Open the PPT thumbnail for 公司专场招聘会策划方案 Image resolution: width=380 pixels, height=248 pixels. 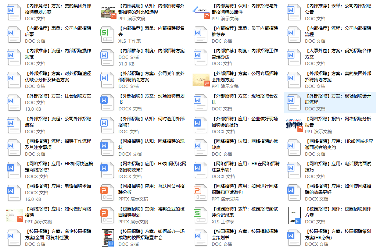point(201,80)
